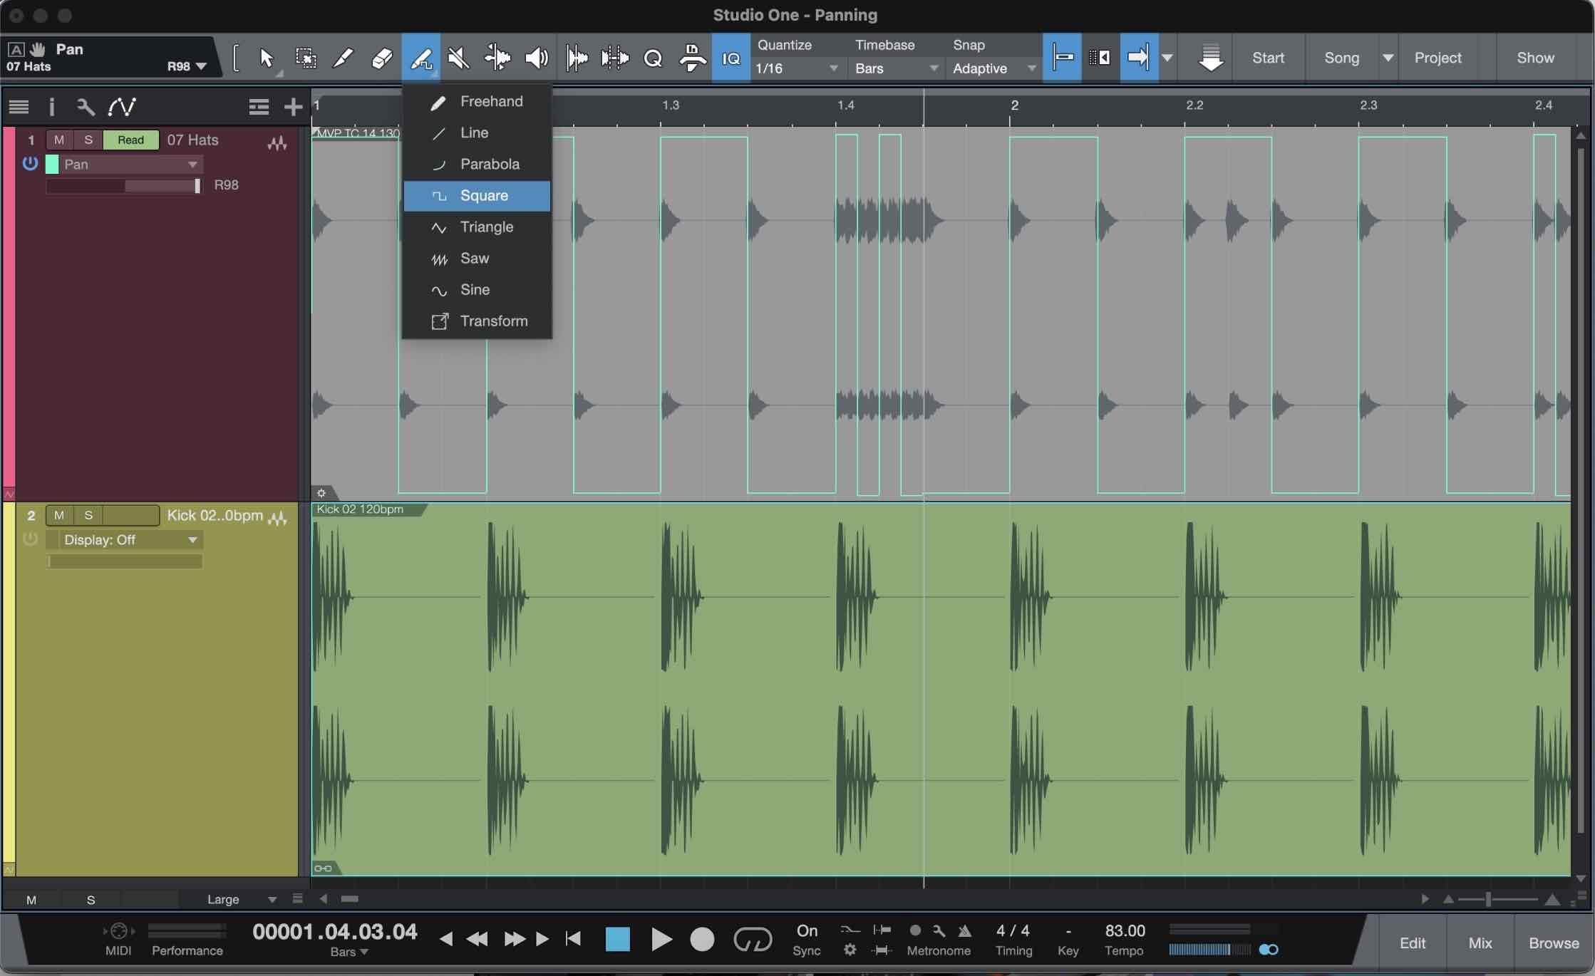Choose Triangle from the paint menu

(x=486, y=227)
